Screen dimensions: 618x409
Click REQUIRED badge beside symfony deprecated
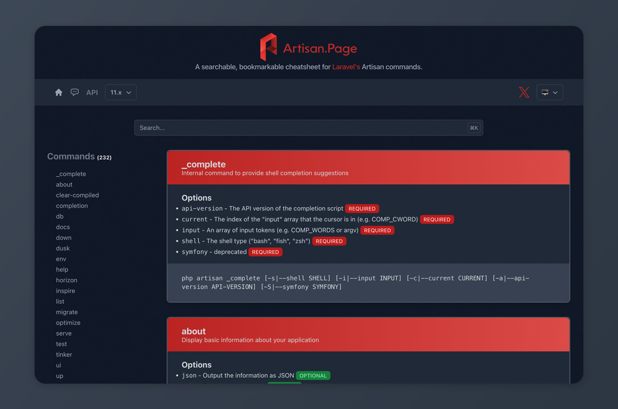point(265,252)
